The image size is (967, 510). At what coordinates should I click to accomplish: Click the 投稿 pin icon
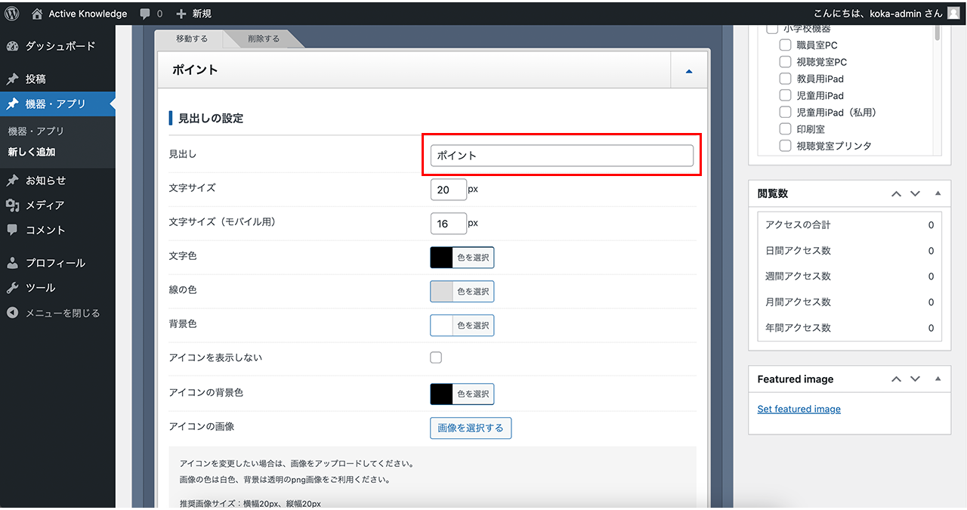pos(12,79)
